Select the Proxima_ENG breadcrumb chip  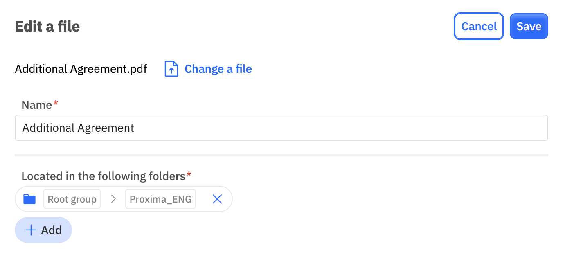[x=160, y=199]
